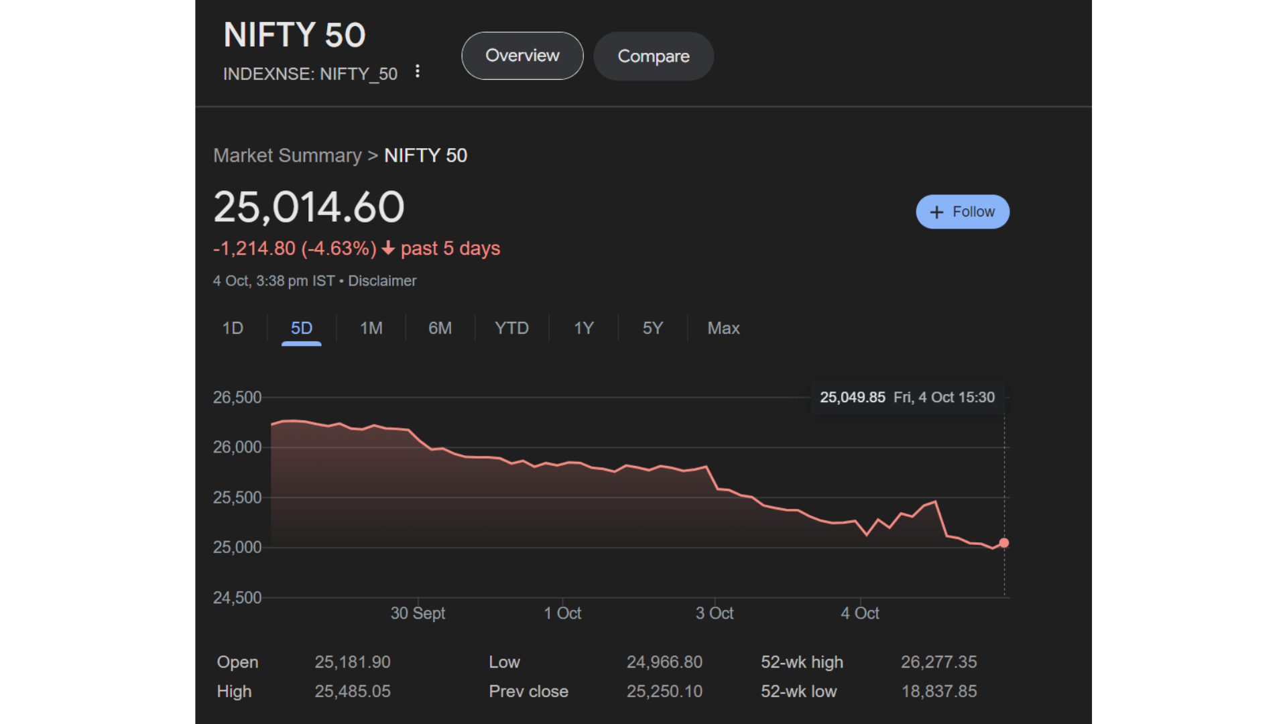Select the YTD chart range

click(511, 328)
